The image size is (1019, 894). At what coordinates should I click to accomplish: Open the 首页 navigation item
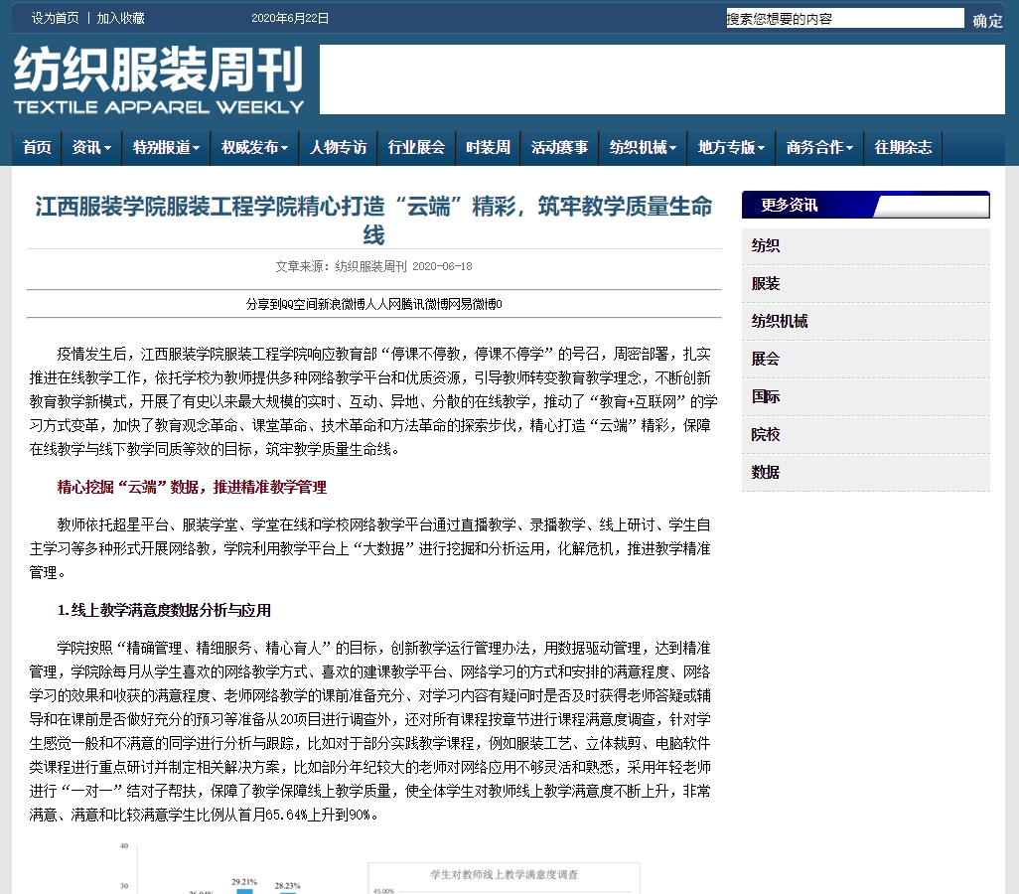pyautogui.click(x=37, y=148)
